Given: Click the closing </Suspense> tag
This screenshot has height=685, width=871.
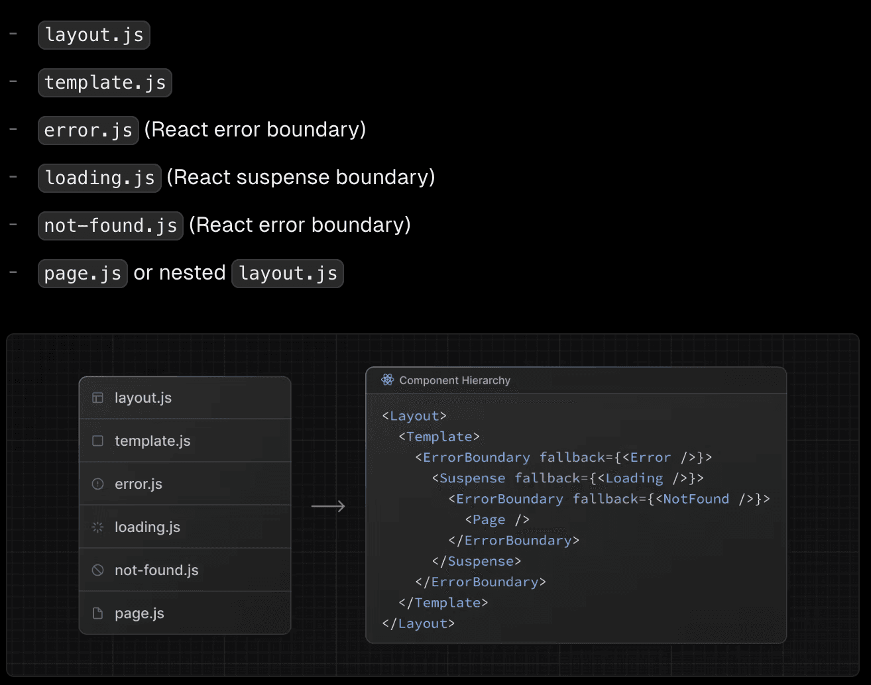Looking at the screenshot, I should (x=476, y=561).
